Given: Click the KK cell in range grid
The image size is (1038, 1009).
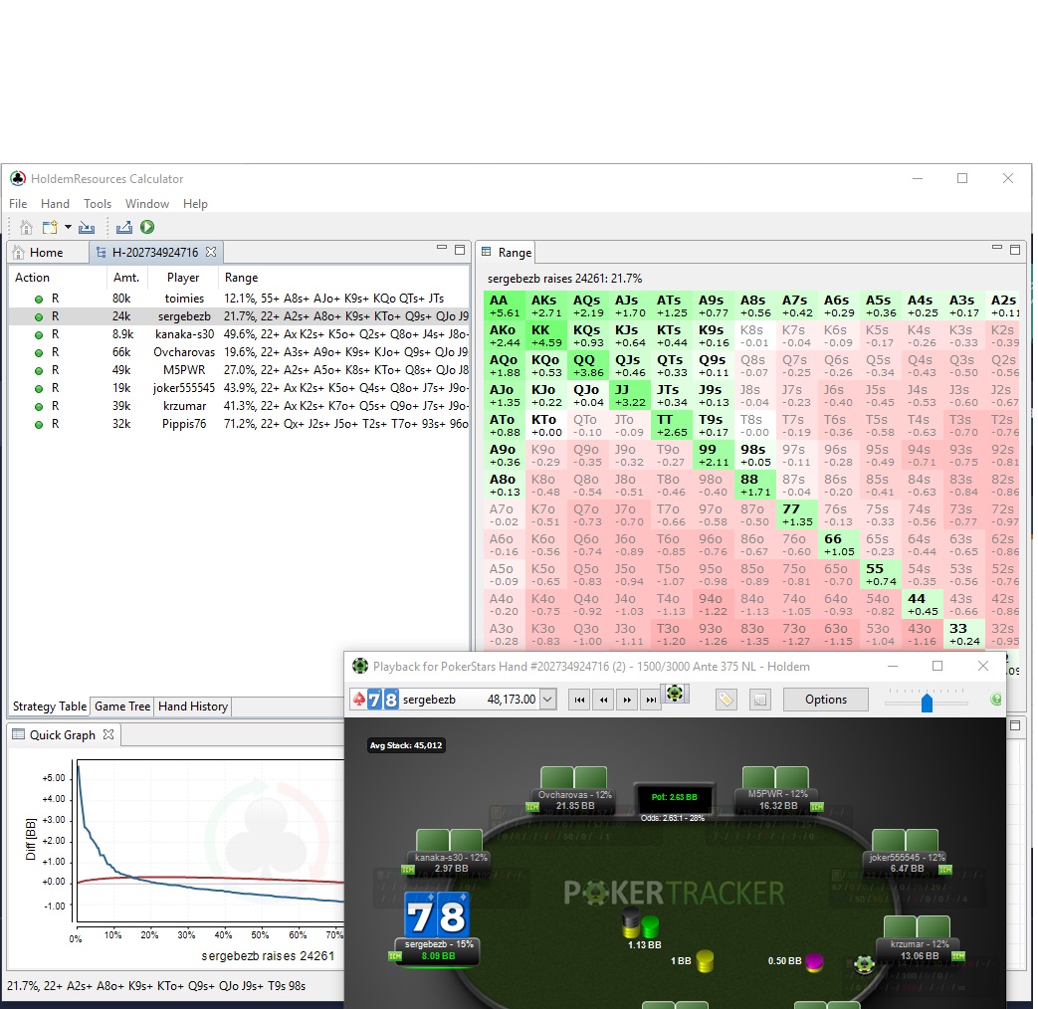Looking at the screenshot, I should [x=546, y=335].
